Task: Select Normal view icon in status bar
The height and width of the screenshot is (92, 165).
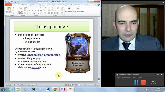Action: [66, 85]
